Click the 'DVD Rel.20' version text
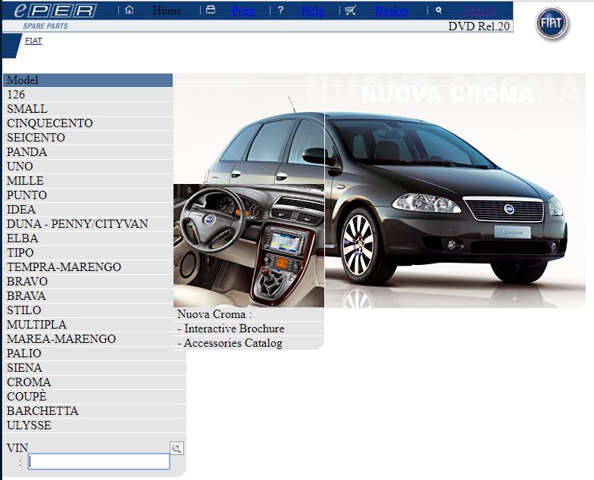 pos(479,26)
